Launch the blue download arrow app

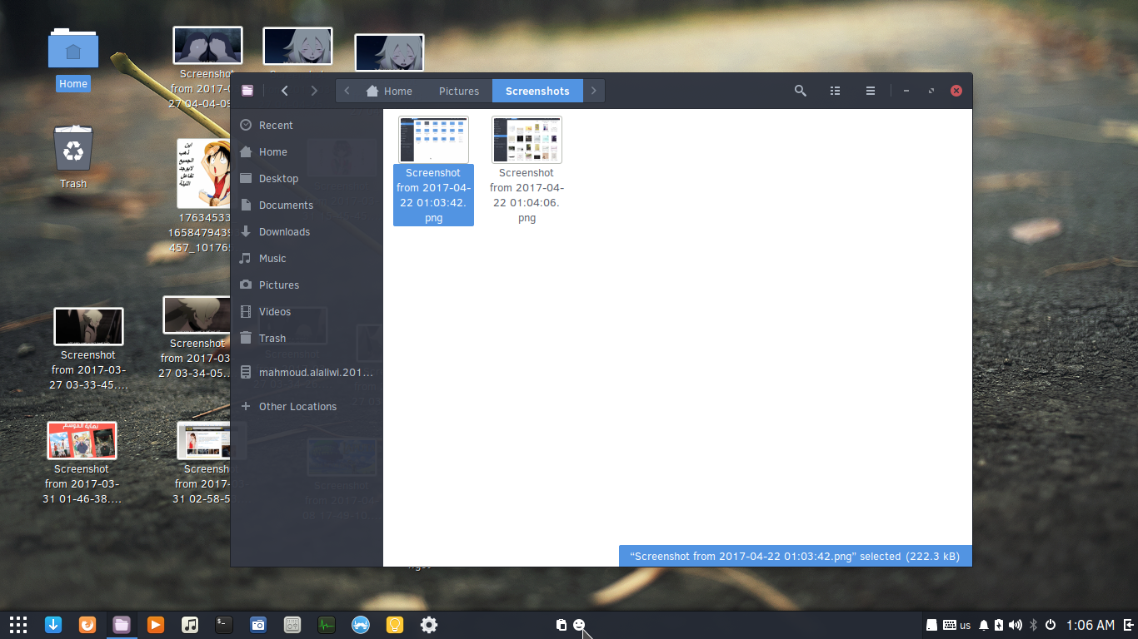tap(53, 624)
